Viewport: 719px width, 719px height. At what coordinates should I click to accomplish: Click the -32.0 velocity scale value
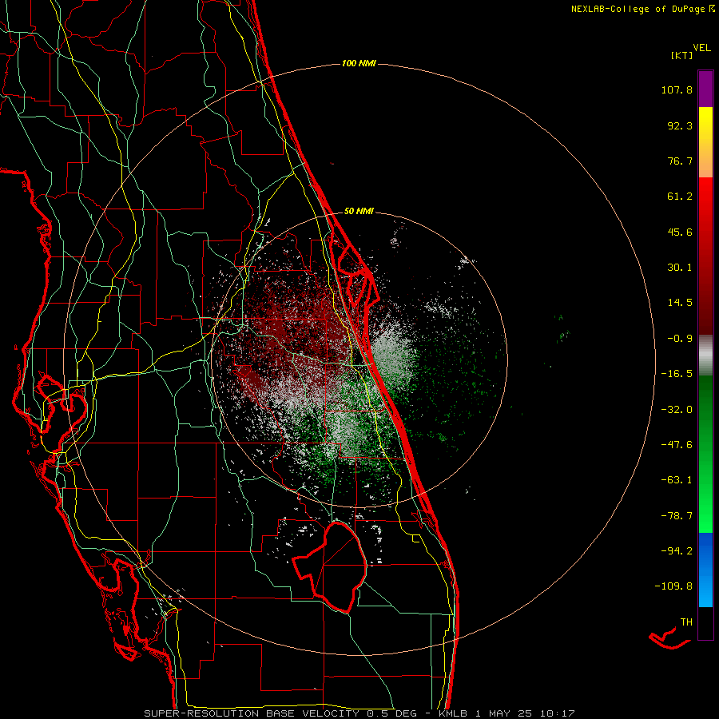(x=677, y=410)
